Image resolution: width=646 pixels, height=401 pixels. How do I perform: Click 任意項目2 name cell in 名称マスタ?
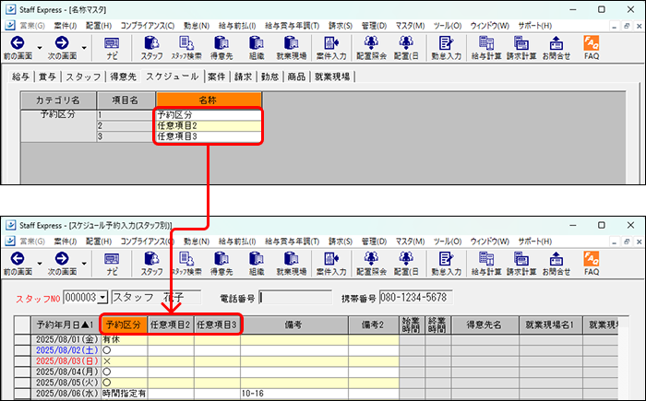pos(209,125)
